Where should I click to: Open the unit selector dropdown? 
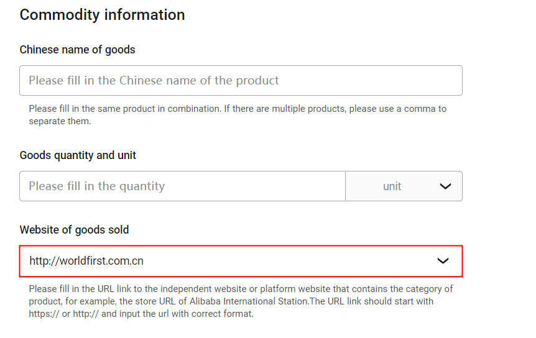[x=404, y=186]
